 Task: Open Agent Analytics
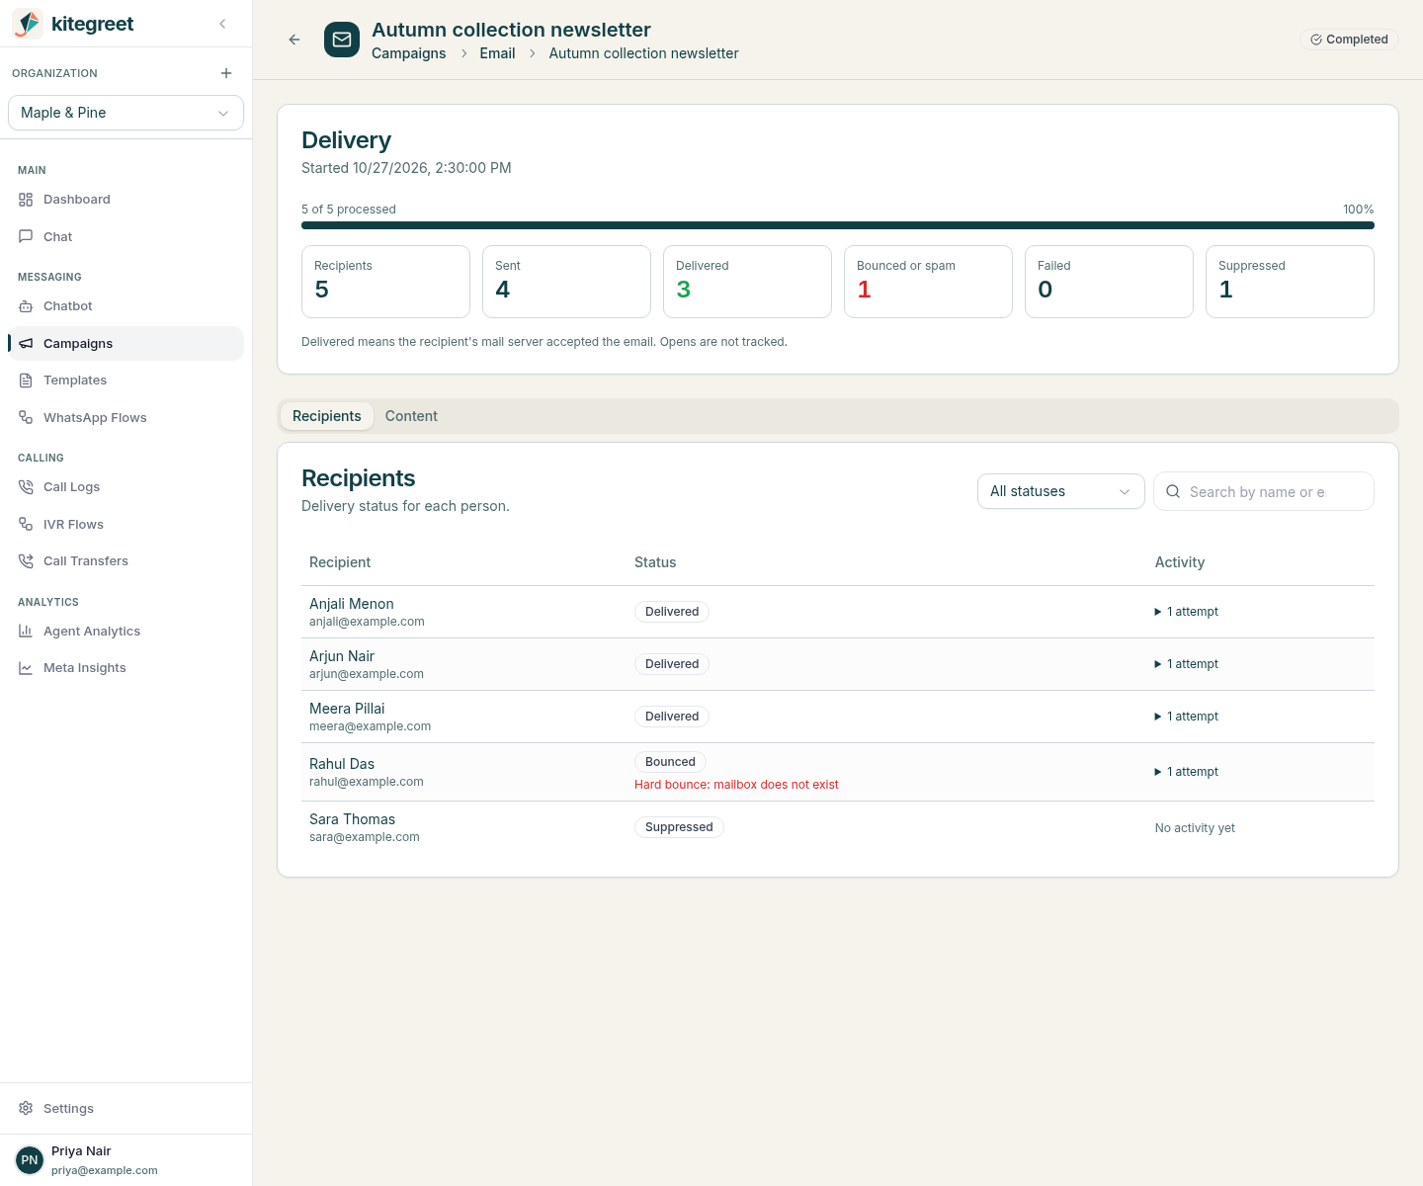click(126, 632)
